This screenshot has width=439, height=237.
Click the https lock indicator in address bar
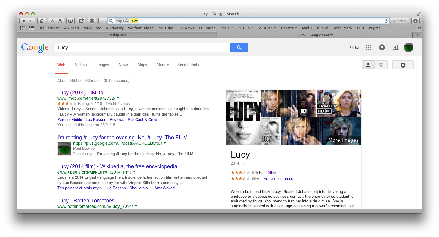click(122, 21)
